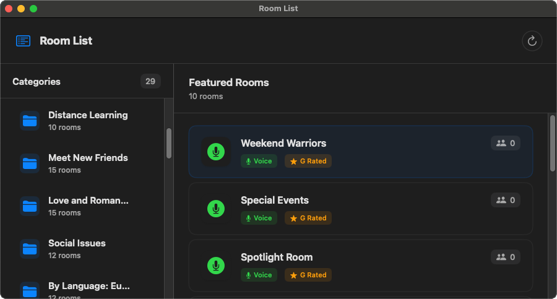This screenshot has width=557, height=299.
Task: Open the Weekend Warriors room title
Action: tap(283, 143)
